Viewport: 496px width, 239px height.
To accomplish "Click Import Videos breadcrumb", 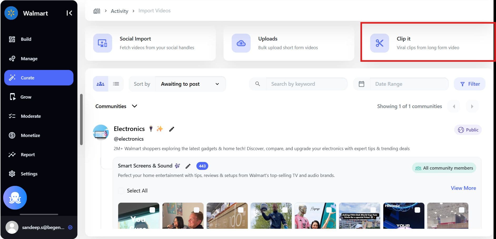I will pyautogui.click(x=155, y=11).
